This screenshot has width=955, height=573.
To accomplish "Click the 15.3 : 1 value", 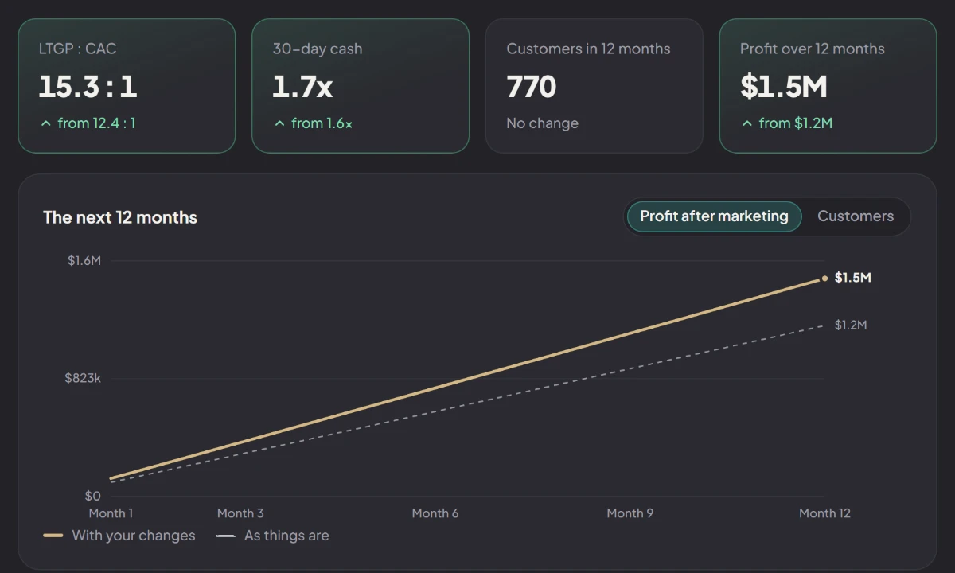I will click(x=88, y=87).
